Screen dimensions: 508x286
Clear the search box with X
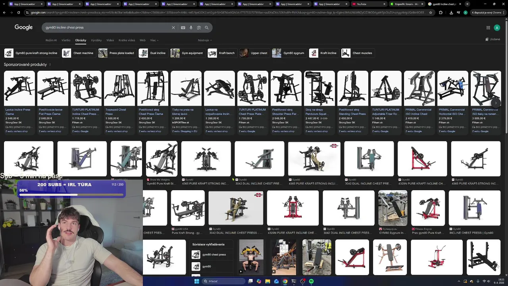173,28
